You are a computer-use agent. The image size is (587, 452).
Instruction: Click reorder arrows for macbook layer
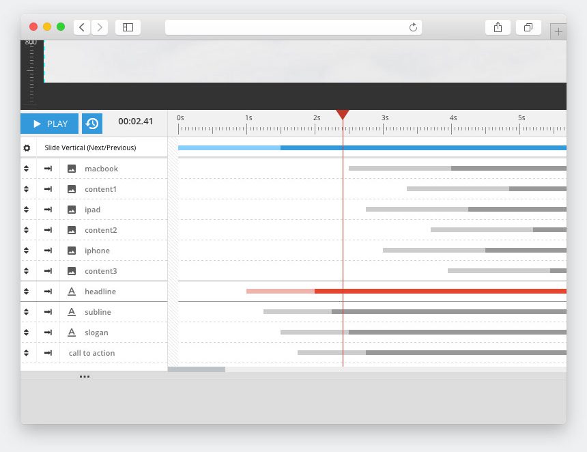(x=26, y=169)
